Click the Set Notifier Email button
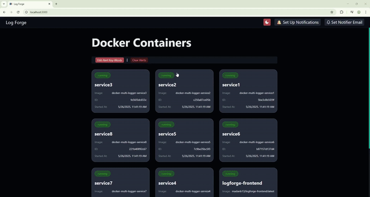 (344, 22)
